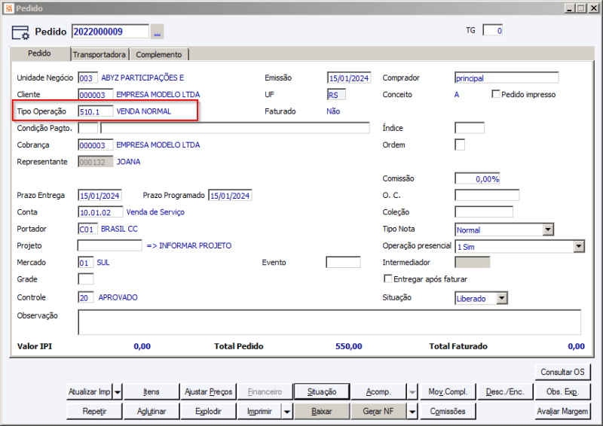Click the Condição Pagto. description field
The image size is (603, 426).
coord(235,128)
